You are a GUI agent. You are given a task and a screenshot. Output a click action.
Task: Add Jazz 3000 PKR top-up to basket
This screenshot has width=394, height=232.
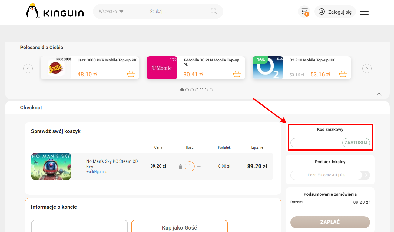pos(131,74)
